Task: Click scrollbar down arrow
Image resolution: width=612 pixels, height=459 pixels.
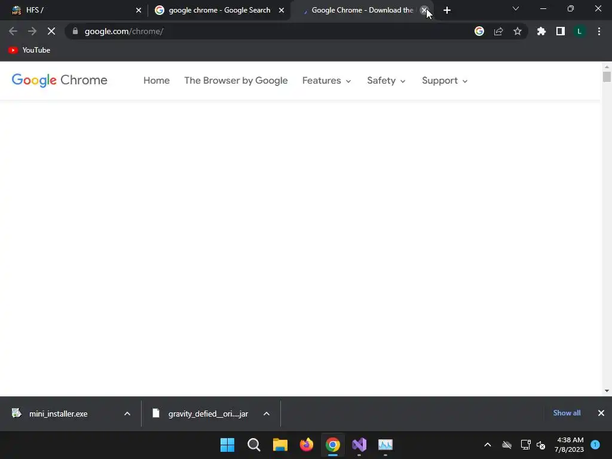Action: click(607, 391)
